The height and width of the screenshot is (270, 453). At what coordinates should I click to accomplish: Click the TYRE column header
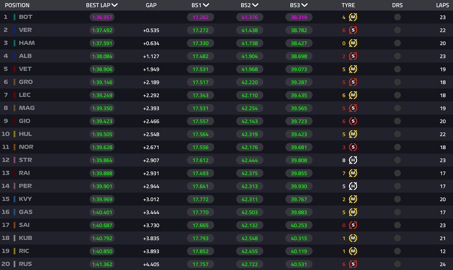[x=348, y=6]
